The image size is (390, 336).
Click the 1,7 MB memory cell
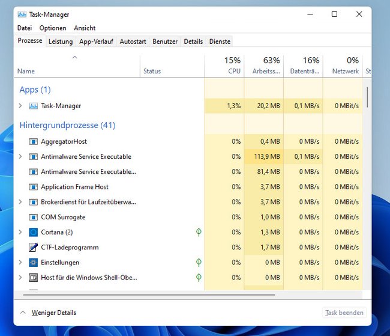(264, 247)
